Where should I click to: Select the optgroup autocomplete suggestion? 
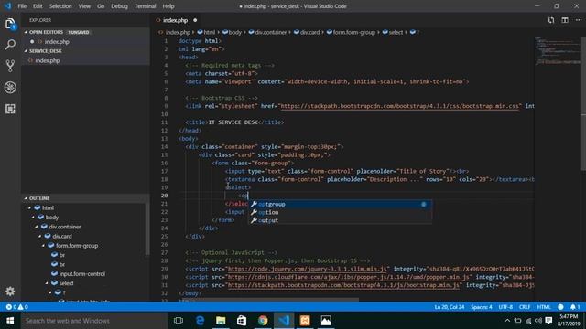[340, 204]
